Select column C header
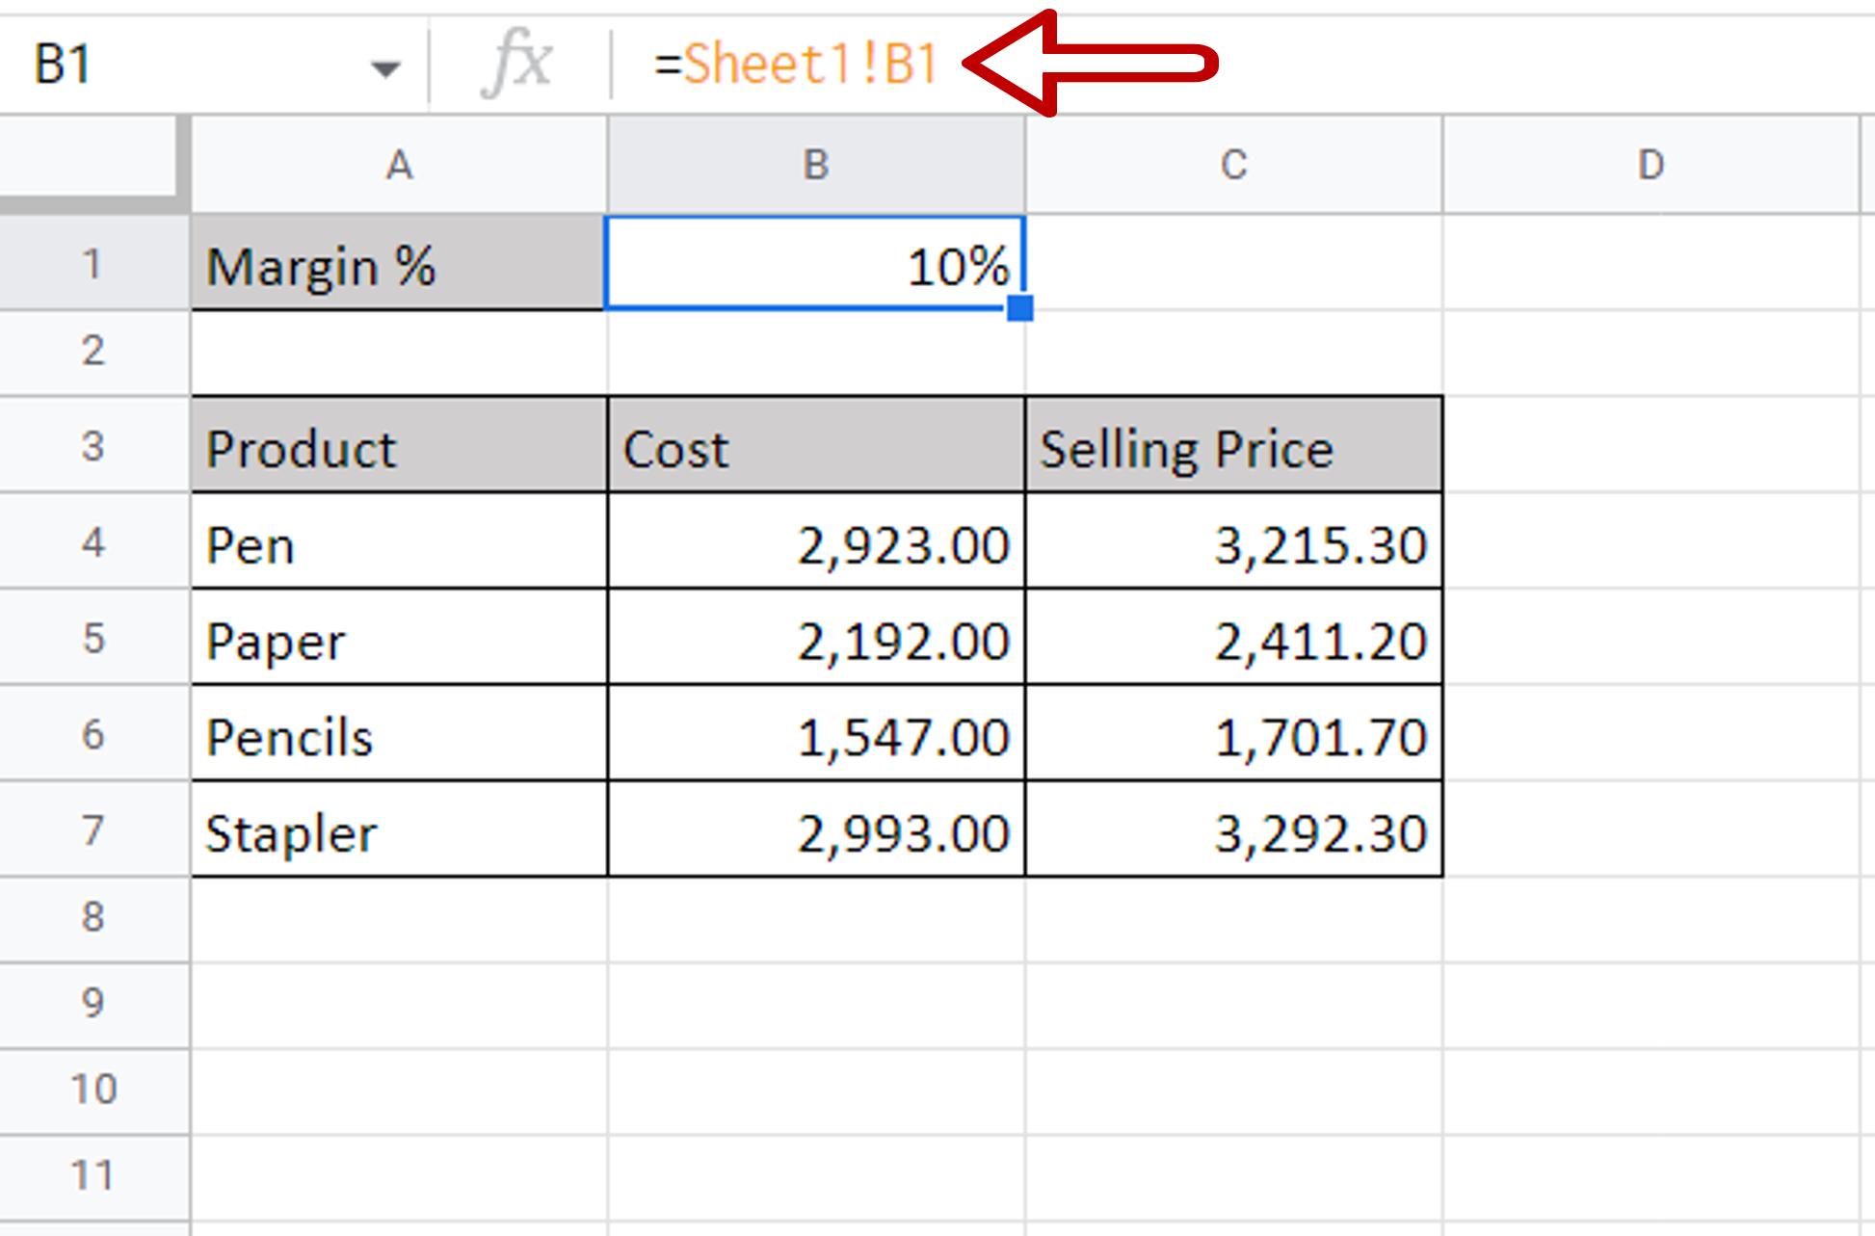 point(1233,165)
